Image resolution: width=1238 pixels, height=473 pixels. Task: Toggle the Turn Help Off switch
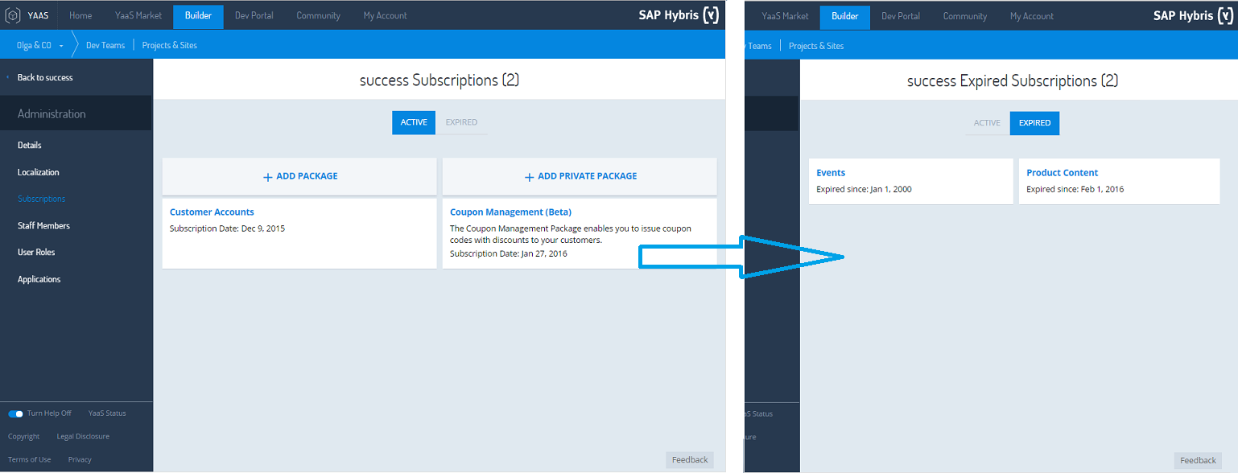pos(15,413)
